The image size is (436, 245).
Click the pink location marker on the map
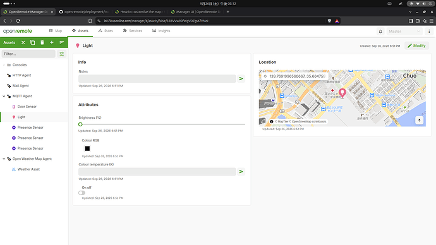click(x=342, y=93)
